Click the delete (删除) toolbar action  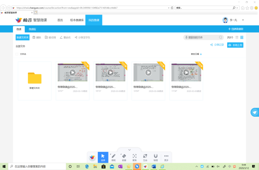[x=37, y=37]
